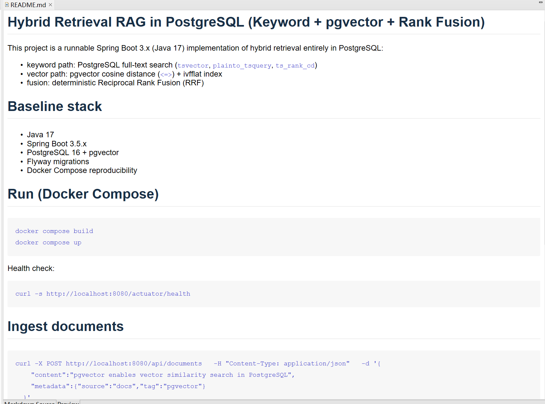Select the Preview tab at the bottom

tap(68, 402)
